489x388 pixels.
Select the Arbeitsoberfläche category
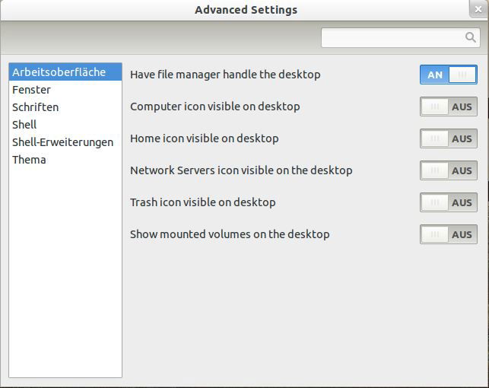tap(65, 72)
